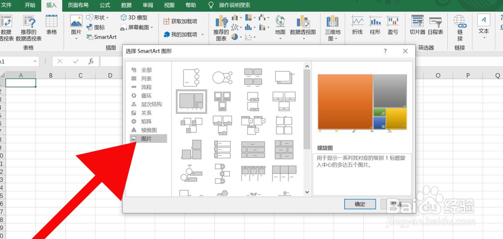Click the insert function fx button
This screenshot has height=239, width=503.
91,62
